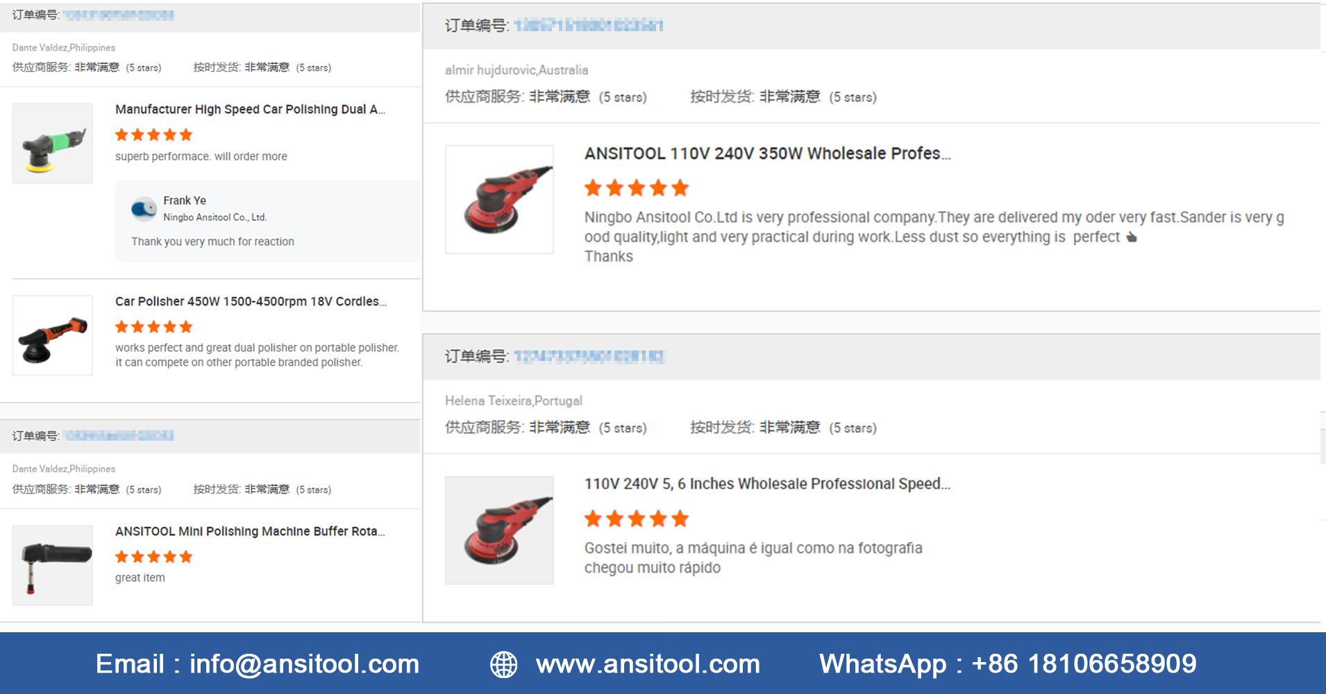1326x694 pixels.
Task: Click the thumbs-up emoji after 'perfect'
Action: coord(1132,237)
